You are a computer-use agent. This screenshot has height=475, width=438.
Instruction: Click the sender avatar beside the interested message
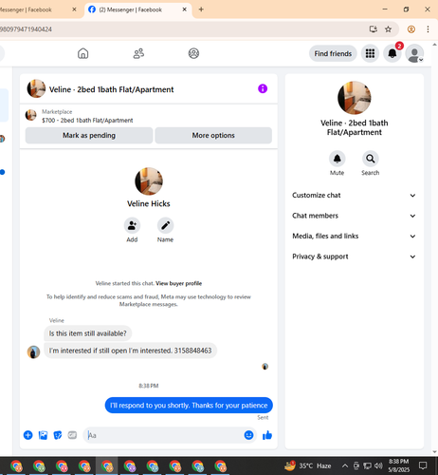(33, 351)
